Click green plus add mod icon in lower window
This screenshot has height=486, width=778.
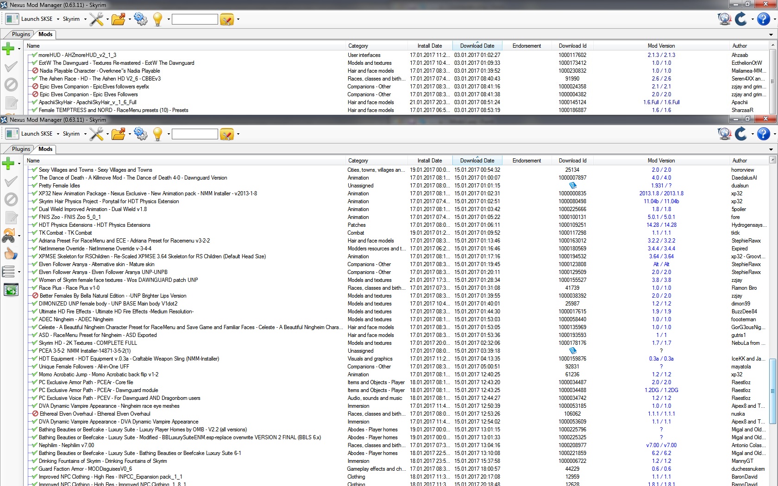8,163
